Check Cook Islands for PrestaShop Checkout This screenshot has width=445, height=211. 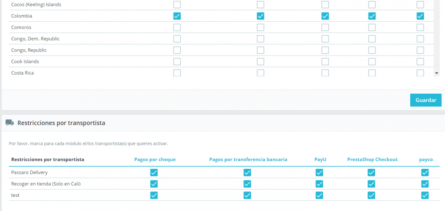click(372, 62)
